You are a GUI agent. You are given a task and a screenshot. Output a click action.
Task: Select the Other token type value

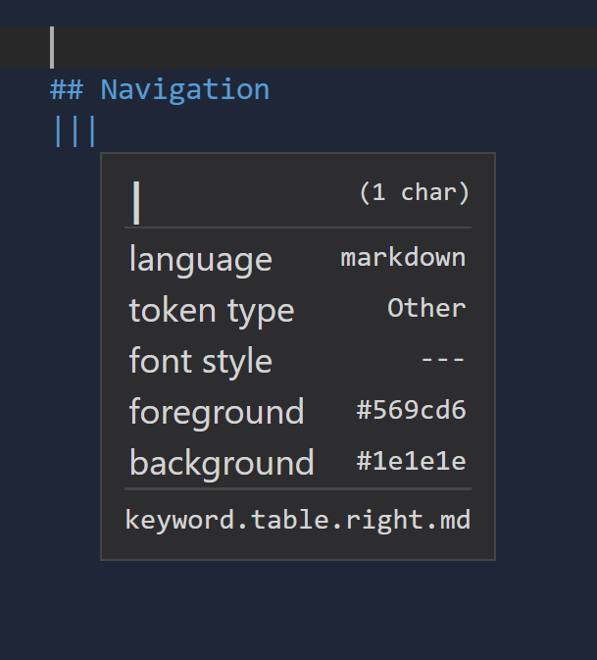point(426,308)
